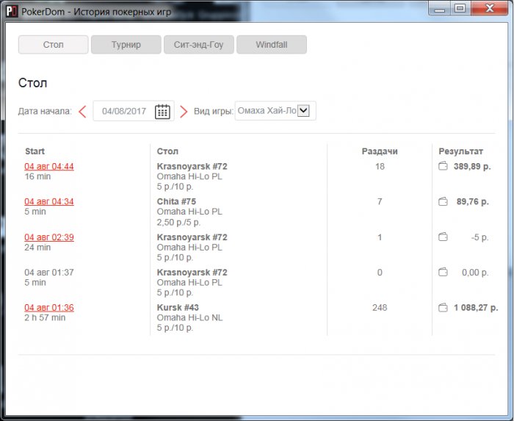Viewport: 514px width, 421px height.
Task: Select the 04 авг 01:37 session text
Action: [x=49, y=273]
